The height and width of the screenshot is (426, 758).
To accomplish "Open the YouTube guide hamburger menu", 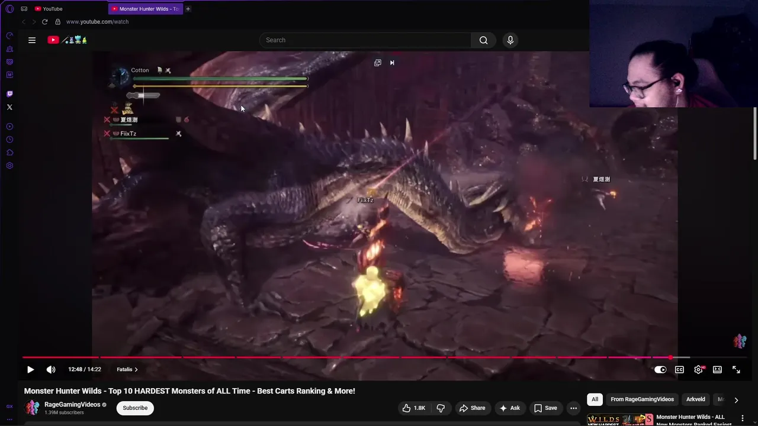I will tap(32, 40).
